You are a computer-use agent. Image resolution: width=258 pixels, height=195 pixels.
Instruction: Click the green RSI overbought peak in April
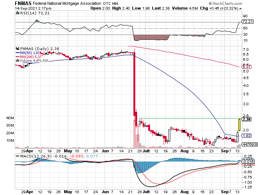tap(37, 21)
